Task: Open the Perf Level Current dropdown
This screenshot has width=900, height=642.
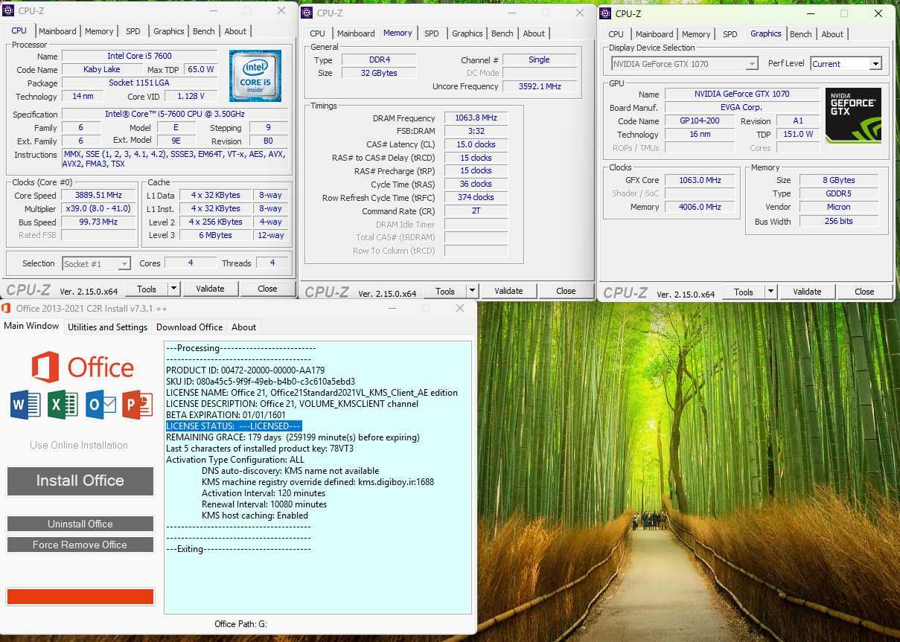Action: coord(875,64)
